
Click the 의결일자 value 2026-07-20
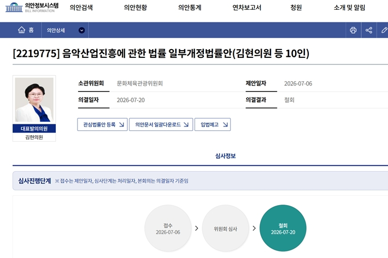tap(131, 100)
